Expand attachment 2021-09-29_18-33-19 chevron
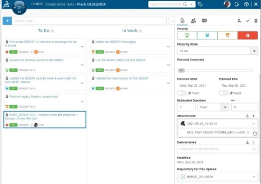This screenshot has width=261, height=184. pyautogui.click(x=254, y=124)
